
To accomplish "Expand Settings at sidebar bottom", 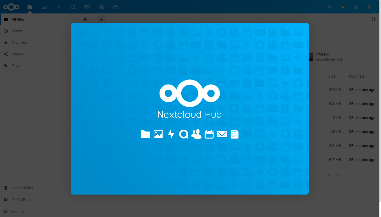I will click(40, 211).
